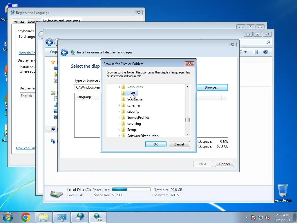Go back in Install display languages wizard
The image size is (297, 223).
pyautogui.click(x=64, y=52)
